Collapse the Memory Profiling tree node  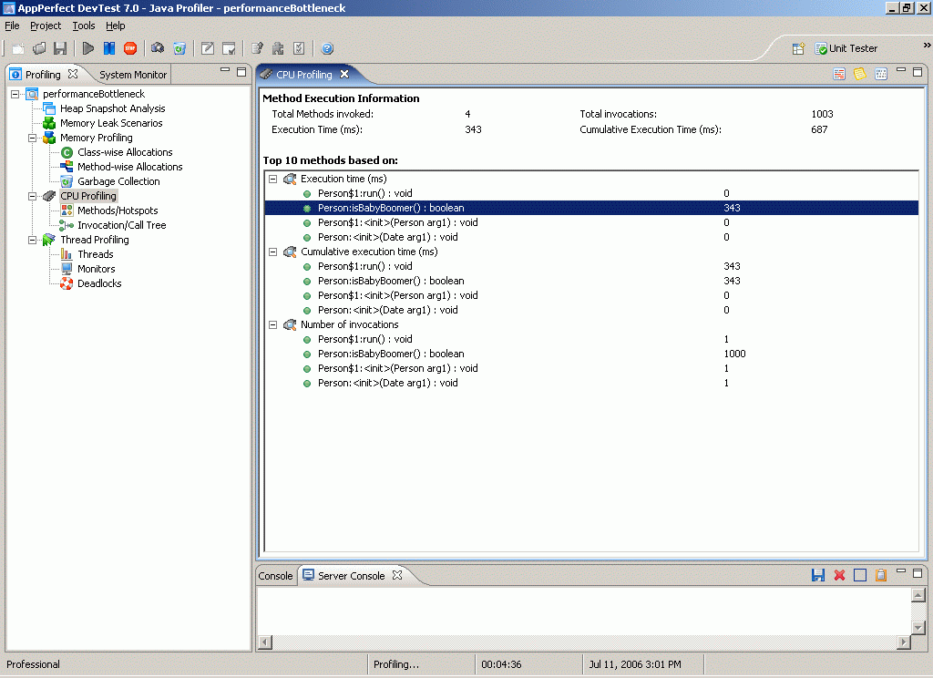[33, 138]
